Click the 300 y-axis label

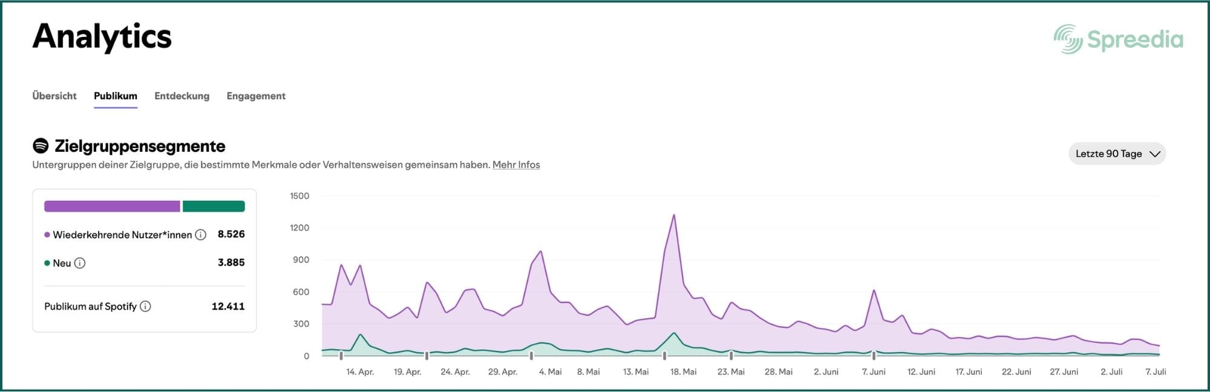[x=301, y=324]
